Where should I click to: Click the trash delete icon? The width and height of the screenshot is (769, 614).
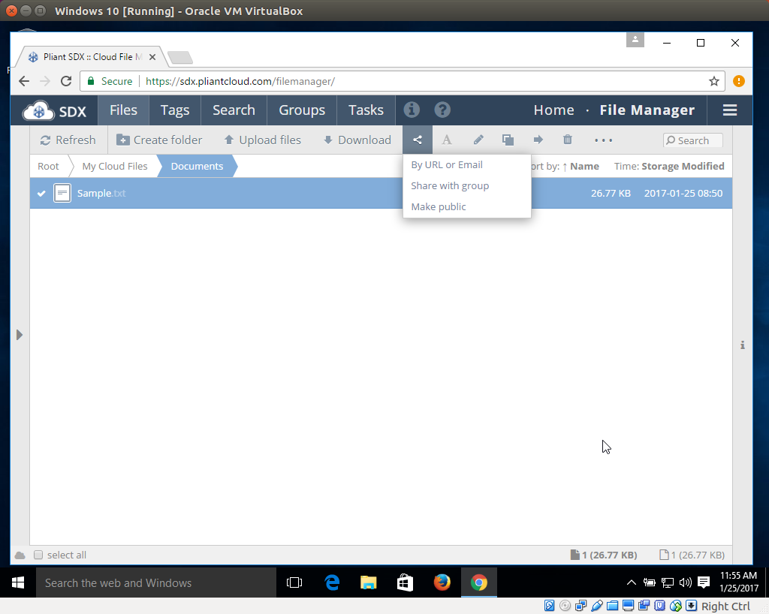coord(568,140)
